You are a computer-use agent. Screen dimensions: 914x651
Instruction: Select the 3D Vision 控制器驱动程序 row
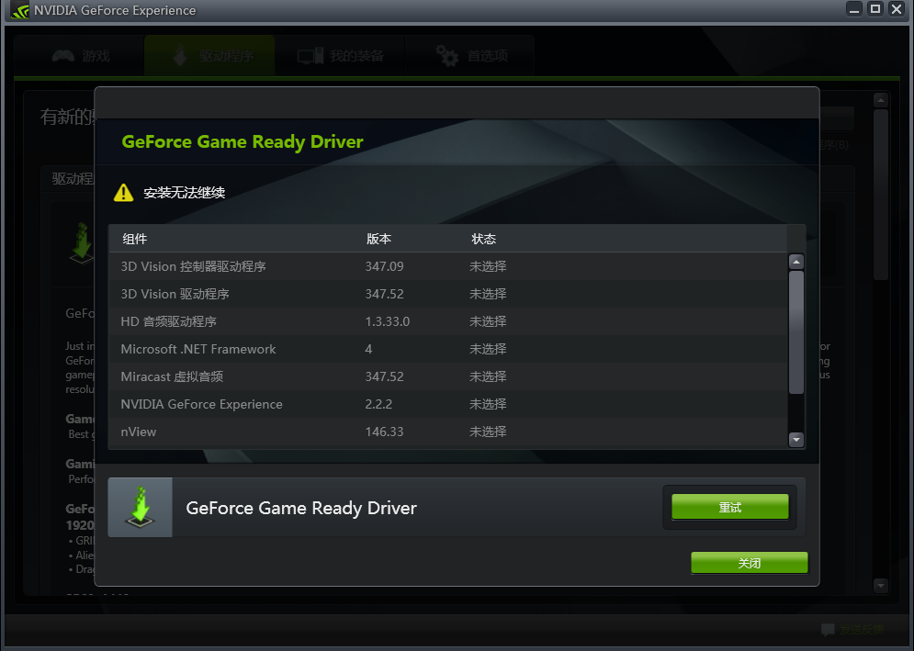447,266
